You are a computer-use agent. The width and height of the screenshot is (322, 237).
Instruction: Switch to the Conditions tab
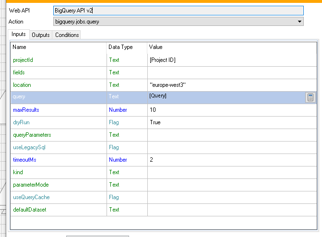tap(67, 35)
